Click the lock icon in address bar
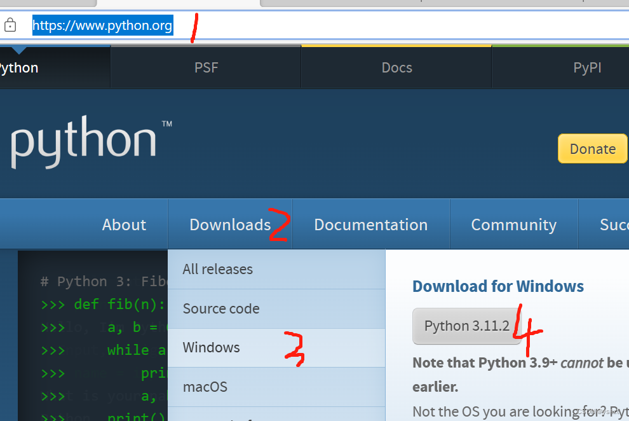The height and width of the screenshot is (421, 629). coord(10,25)
